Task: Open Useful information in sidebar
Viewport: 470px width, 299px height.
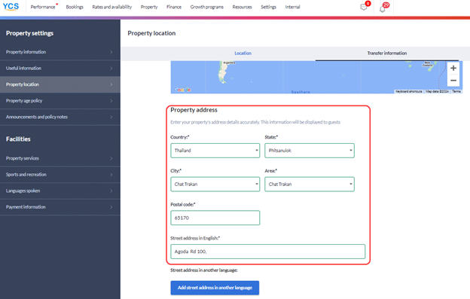Action: [60, 69]
